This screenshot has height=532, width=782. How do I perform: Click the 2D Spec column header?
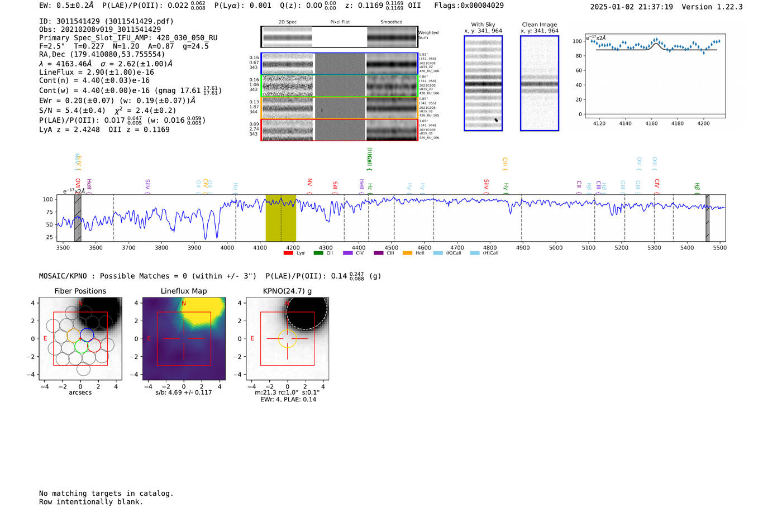[x=288, y=22]
